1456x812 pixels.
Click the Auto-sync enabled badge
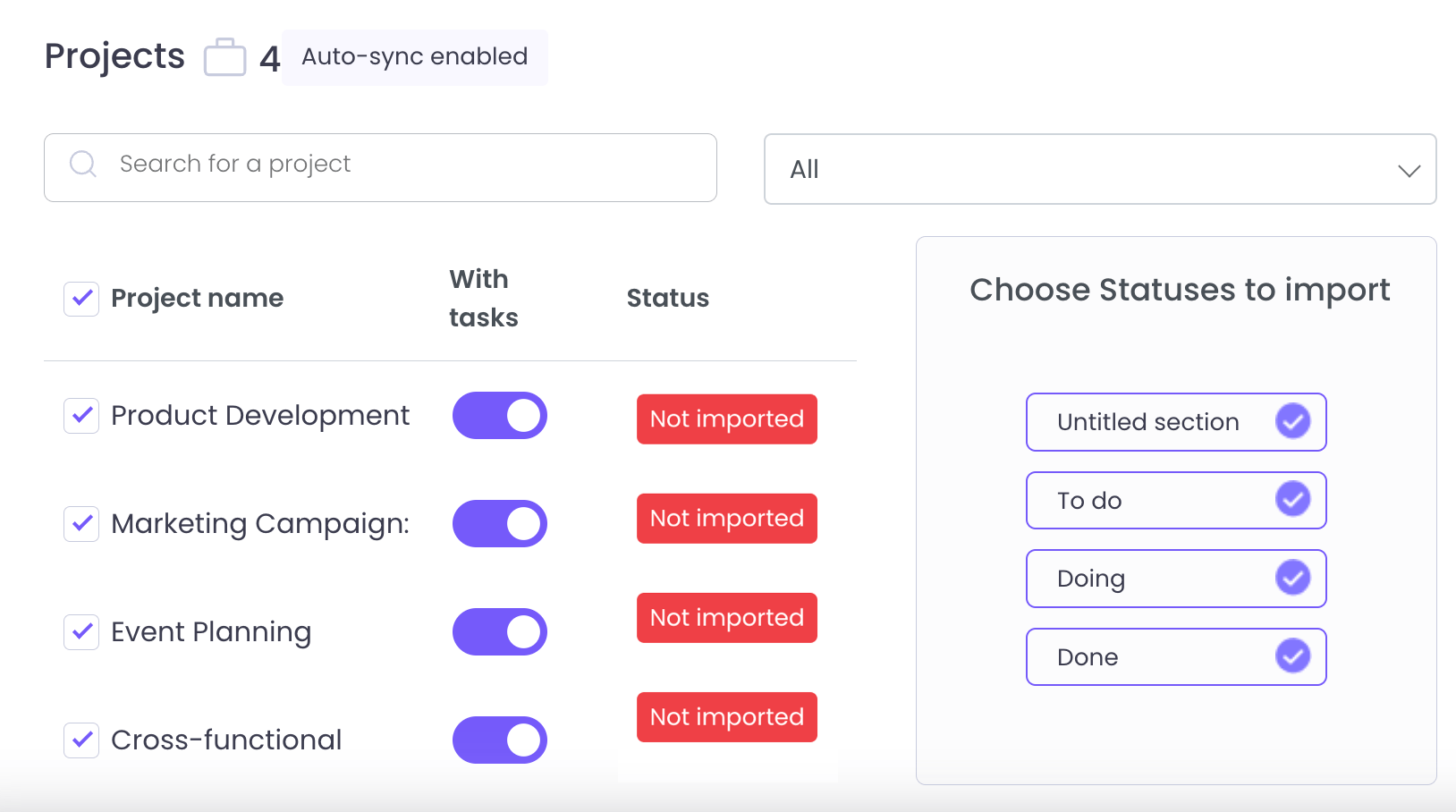[415, 57]
